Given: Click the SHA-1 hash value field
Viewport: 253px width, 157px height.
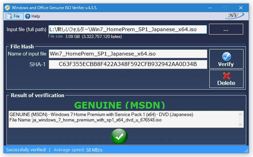Looking at the screenshot, I should 128,64.
